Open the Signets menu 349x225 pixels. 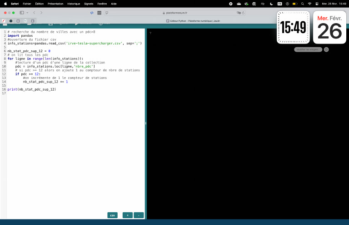point(89,3)
